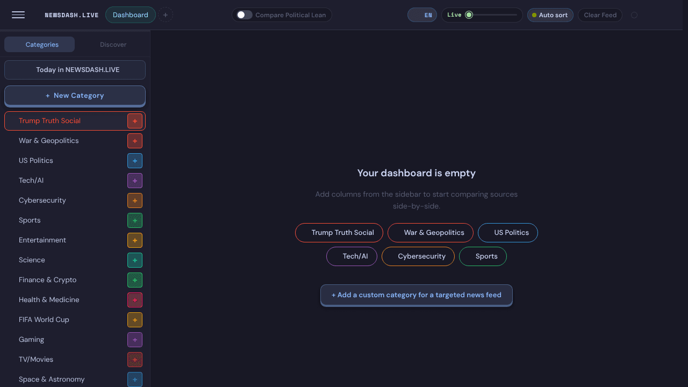
Task: Select Sports chip in empty dashboard
Action: click(x=483, y=256)
